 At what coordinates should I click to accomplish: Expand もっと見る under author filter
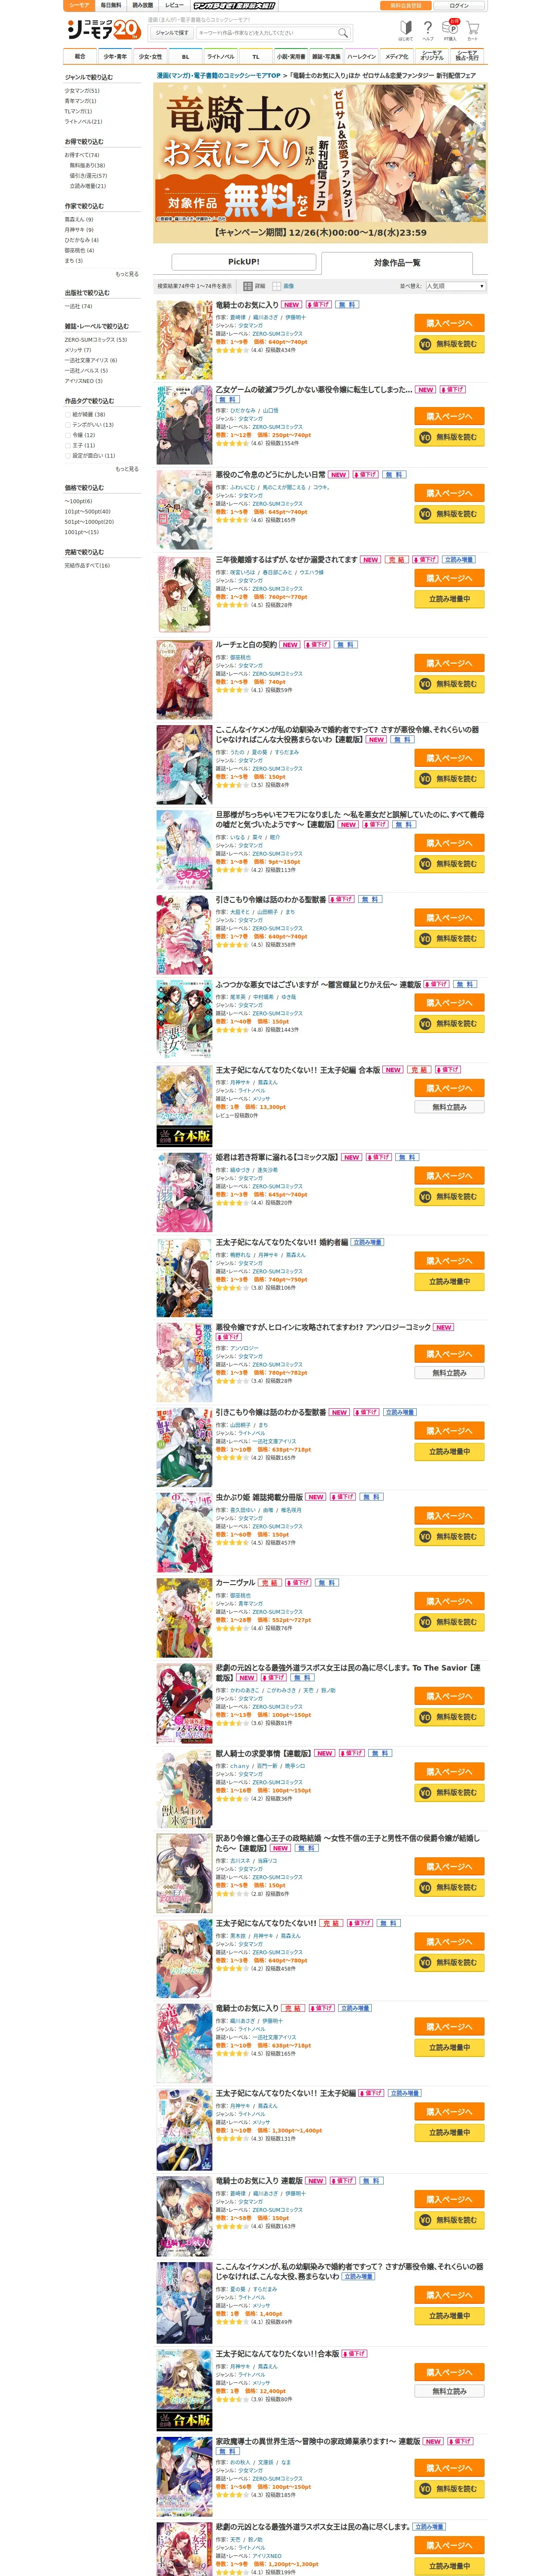click(x=127, y=274)
